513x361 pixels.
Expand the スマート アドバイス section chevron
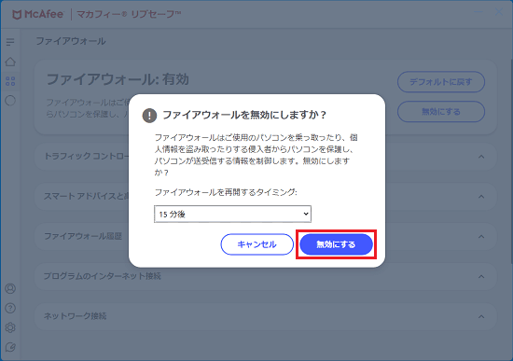481,197
